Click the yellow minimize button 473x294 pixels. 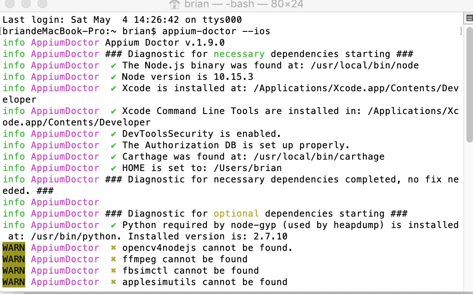(x=26, y=4)
